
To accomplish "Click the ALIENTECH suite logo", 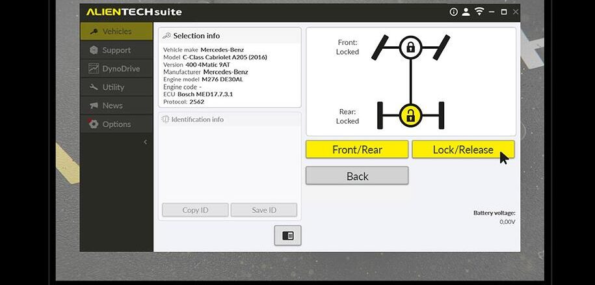I will 134,12.
